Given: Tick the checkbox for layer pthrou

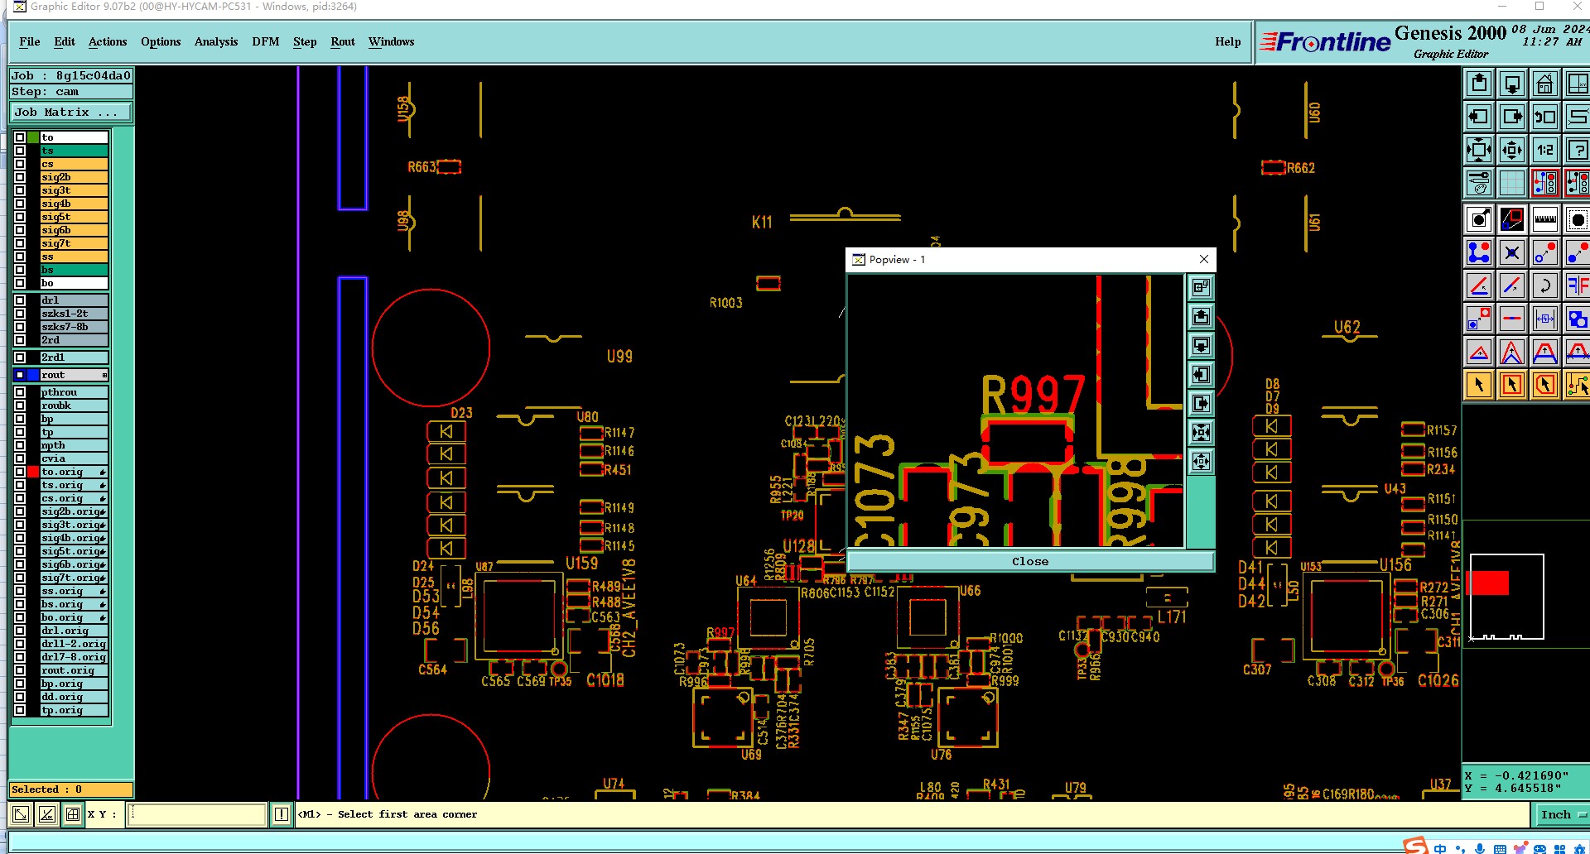Looking at the screenshot, I should click(20, 392).
